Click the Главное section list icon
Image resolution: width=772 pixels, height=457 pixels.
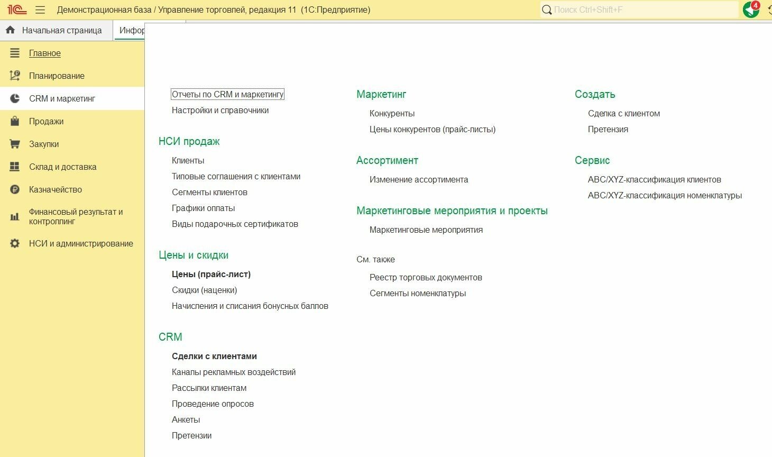pos(15,53)
